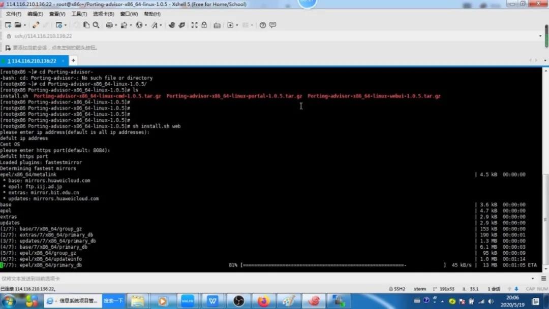
Task: Open the address bar history dropdown
Action: click(540, 36)
